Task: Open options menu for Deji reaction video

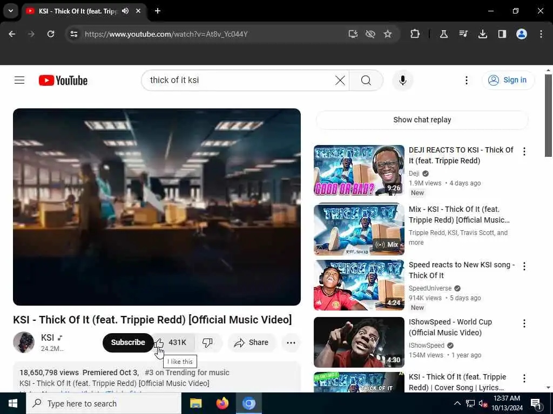Action: 524,151
